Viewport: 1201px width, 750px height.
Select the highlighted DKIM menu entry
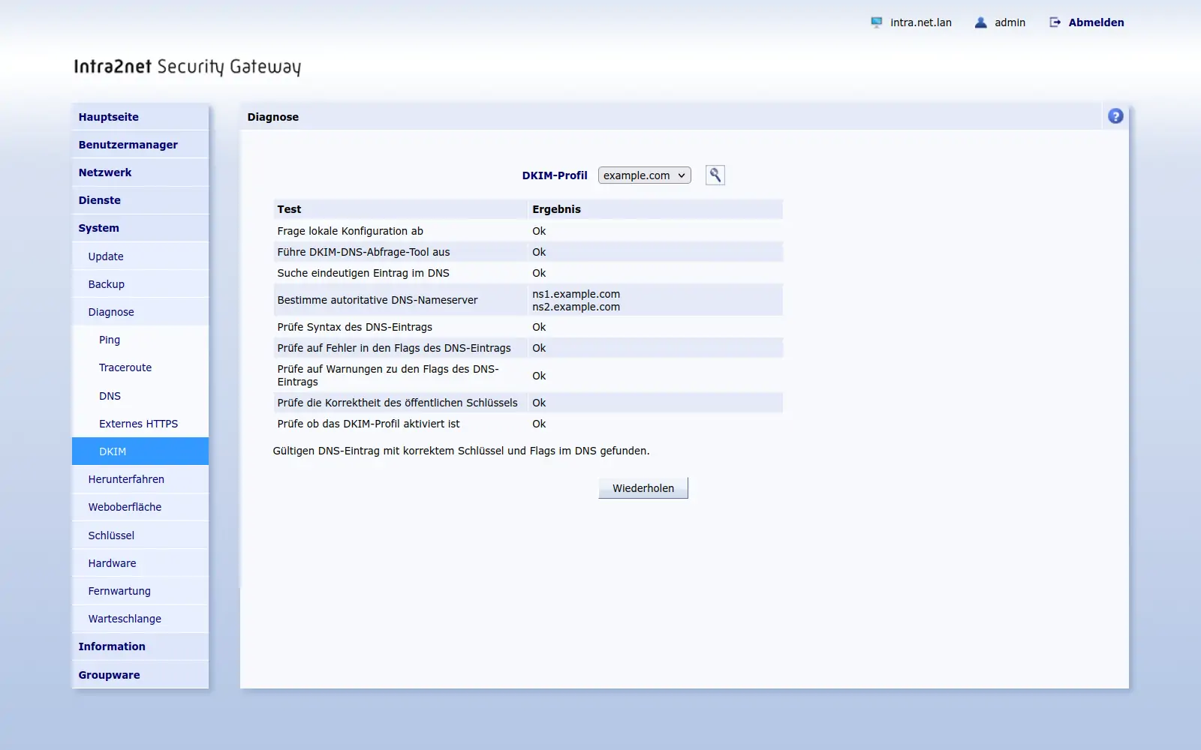140,451
